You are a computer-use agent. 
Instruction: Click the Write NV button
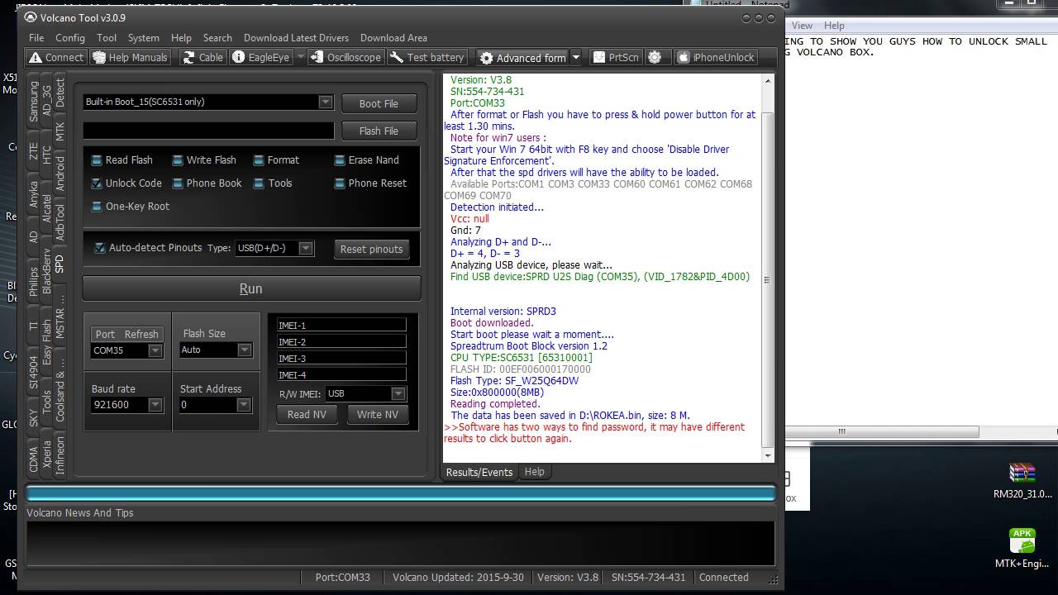tap(378, 415)
